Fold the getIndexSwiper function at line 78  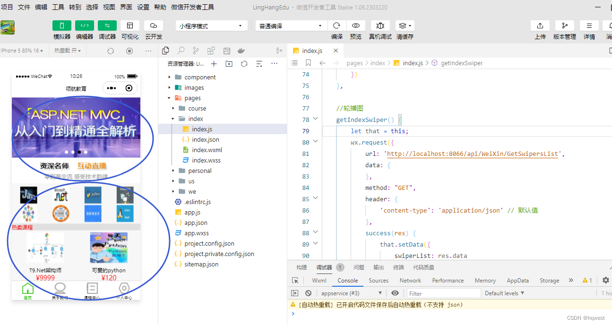click(x=316, y=119)
